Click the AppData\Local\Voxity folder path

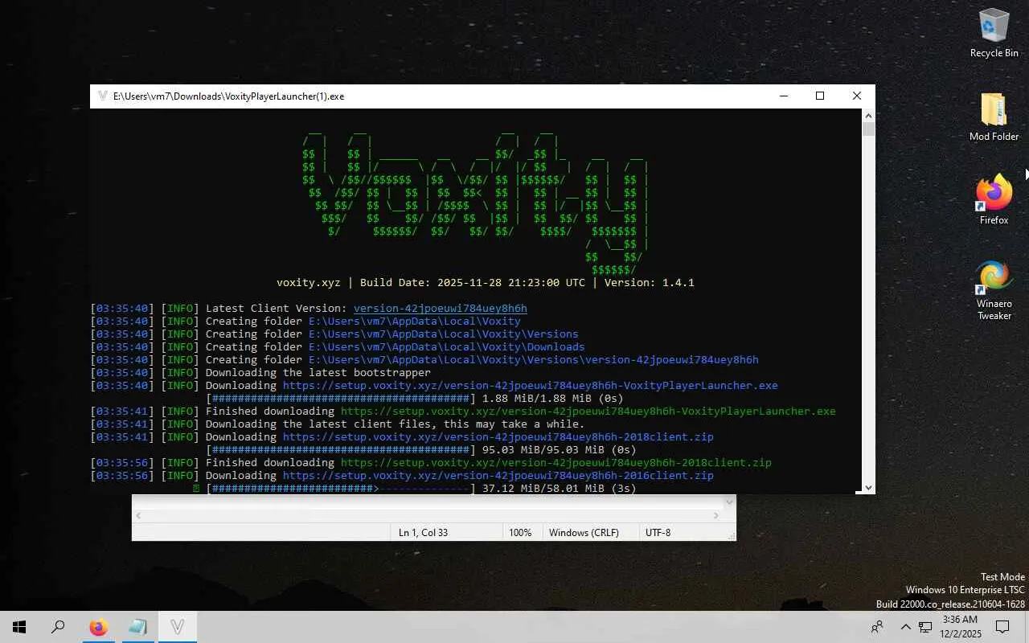click(415, 321)
